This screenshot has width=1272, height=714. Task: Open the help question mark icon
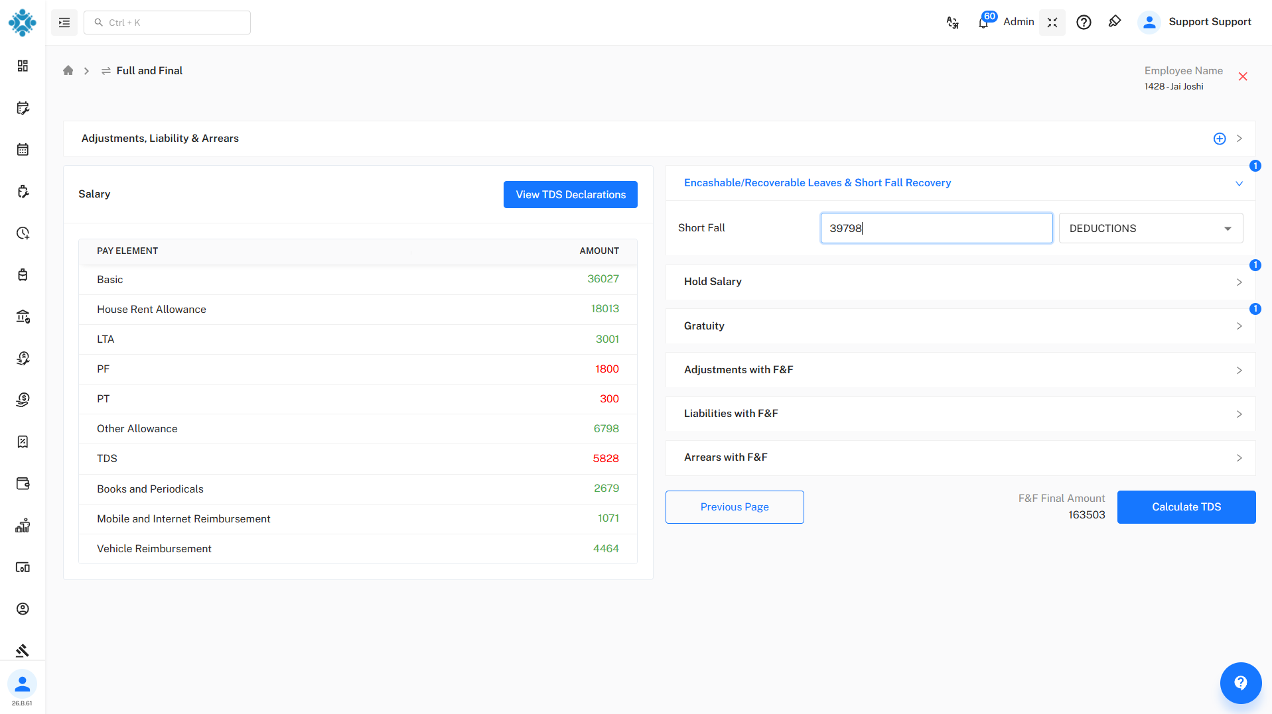tap(1084, 23)
